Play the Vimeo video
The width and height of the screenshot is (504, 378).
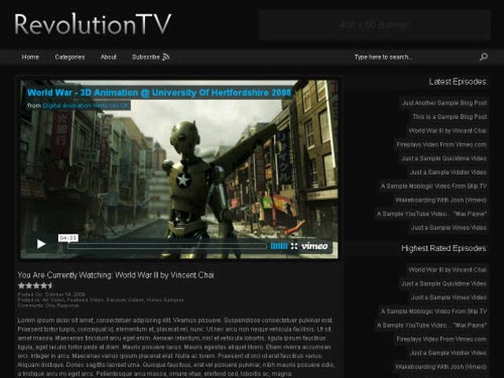[x=41, y=244]
